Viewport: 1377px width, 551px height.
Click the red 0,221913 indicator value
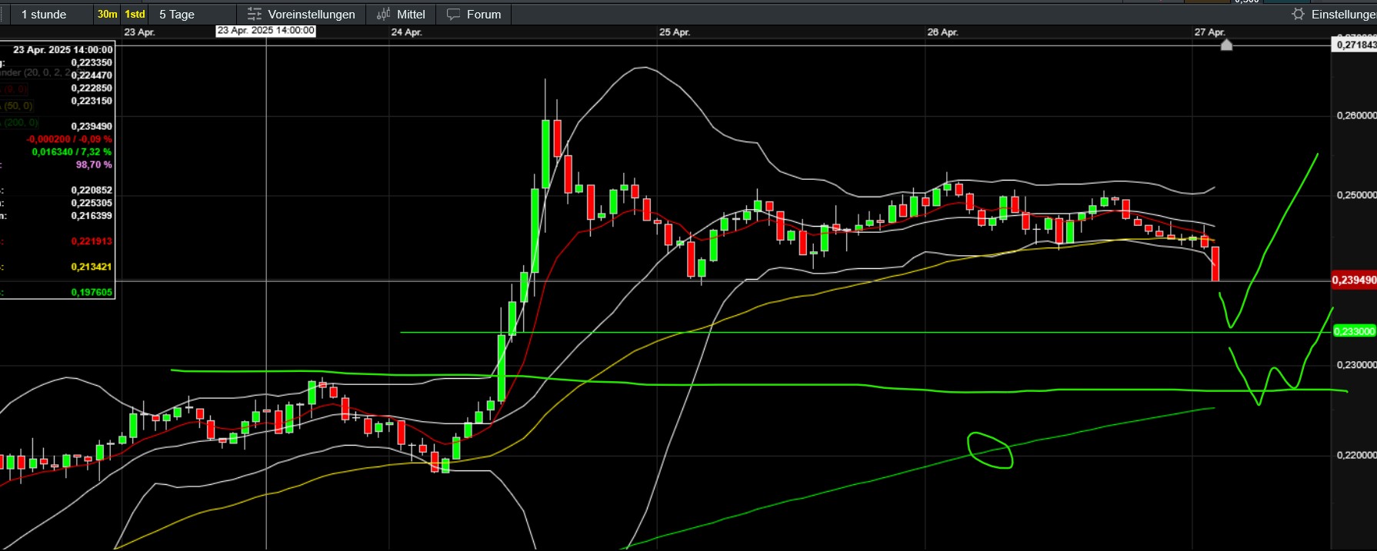[x=92, y=241]
